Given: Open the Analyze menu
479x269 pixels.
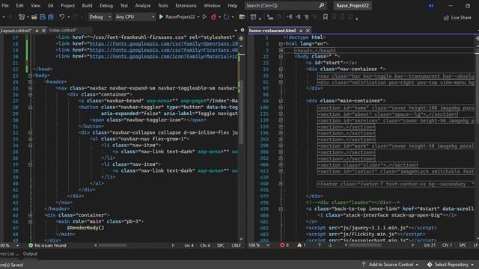Looking at the screenshot, I should [143, 5].
